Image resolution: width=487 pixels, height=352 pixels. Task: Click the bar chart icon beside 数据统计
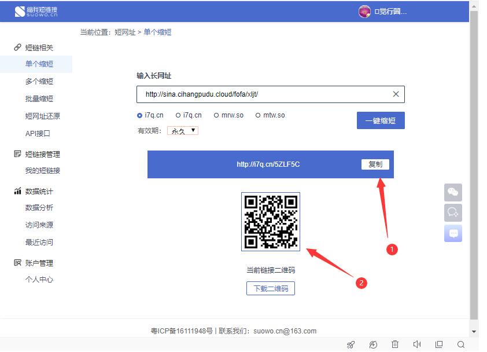[17, 191]
